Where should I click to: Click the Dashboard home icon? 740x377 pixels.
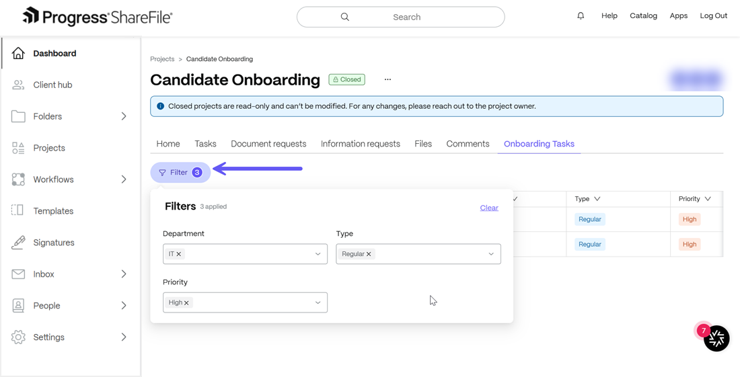(x=18, y=53)
